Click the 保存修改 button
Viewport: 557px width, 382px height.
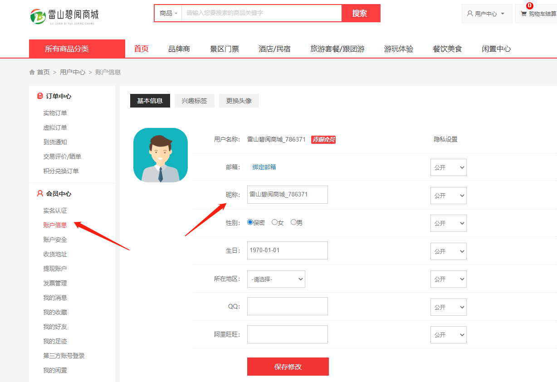coord(288,367)
